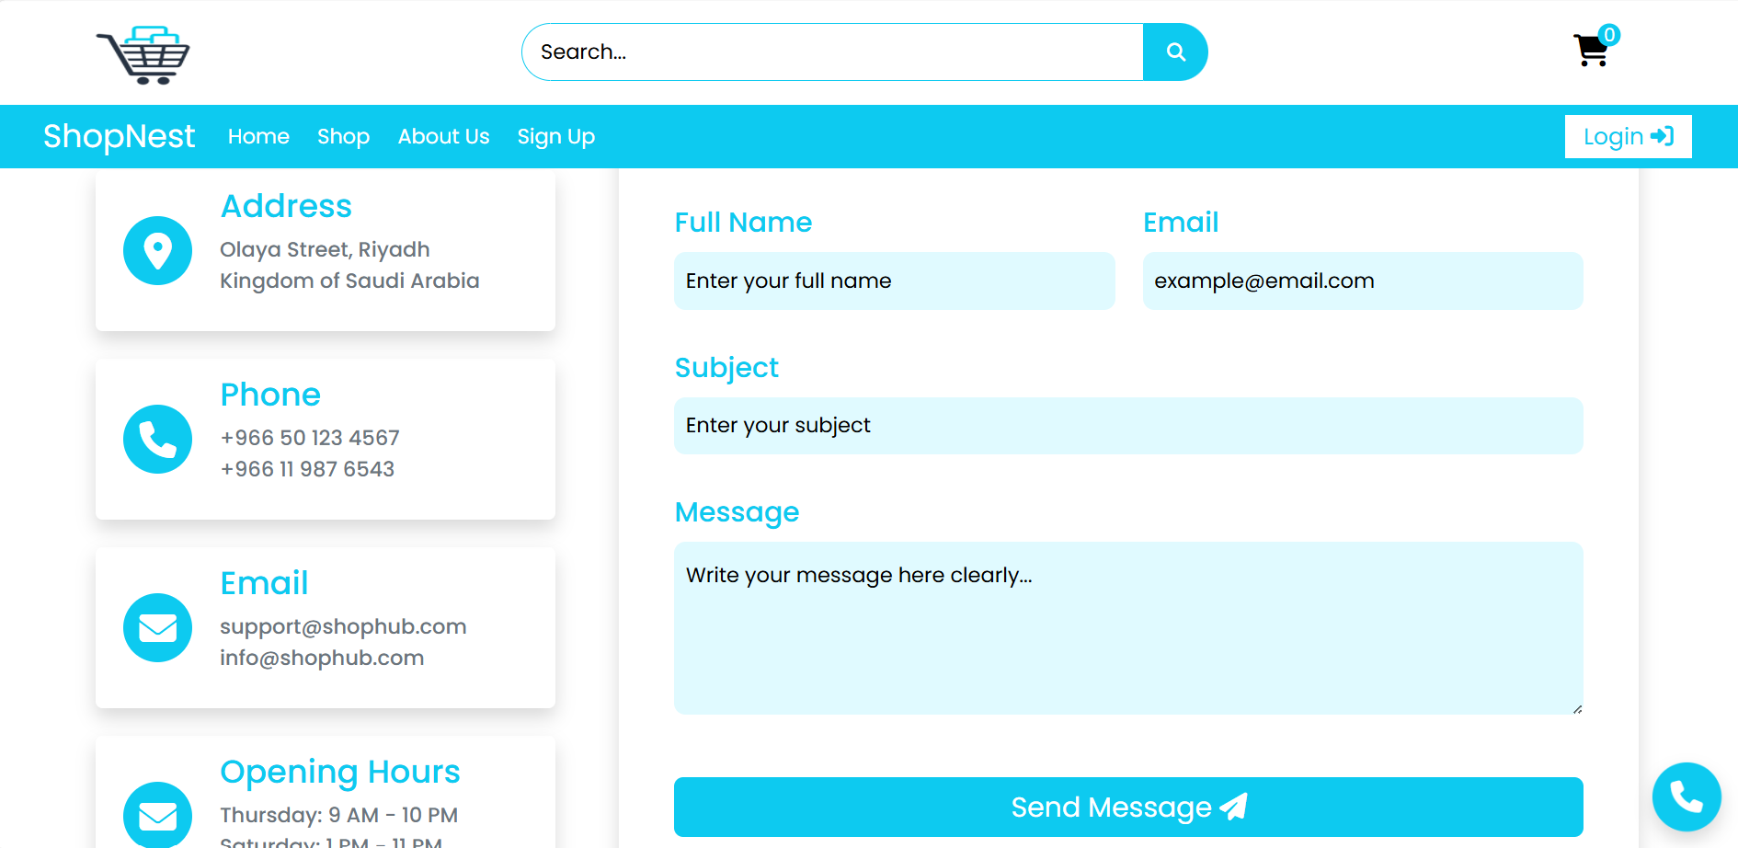Click the Email address input field
1738x848 pixels.
tap(1362, 281)
